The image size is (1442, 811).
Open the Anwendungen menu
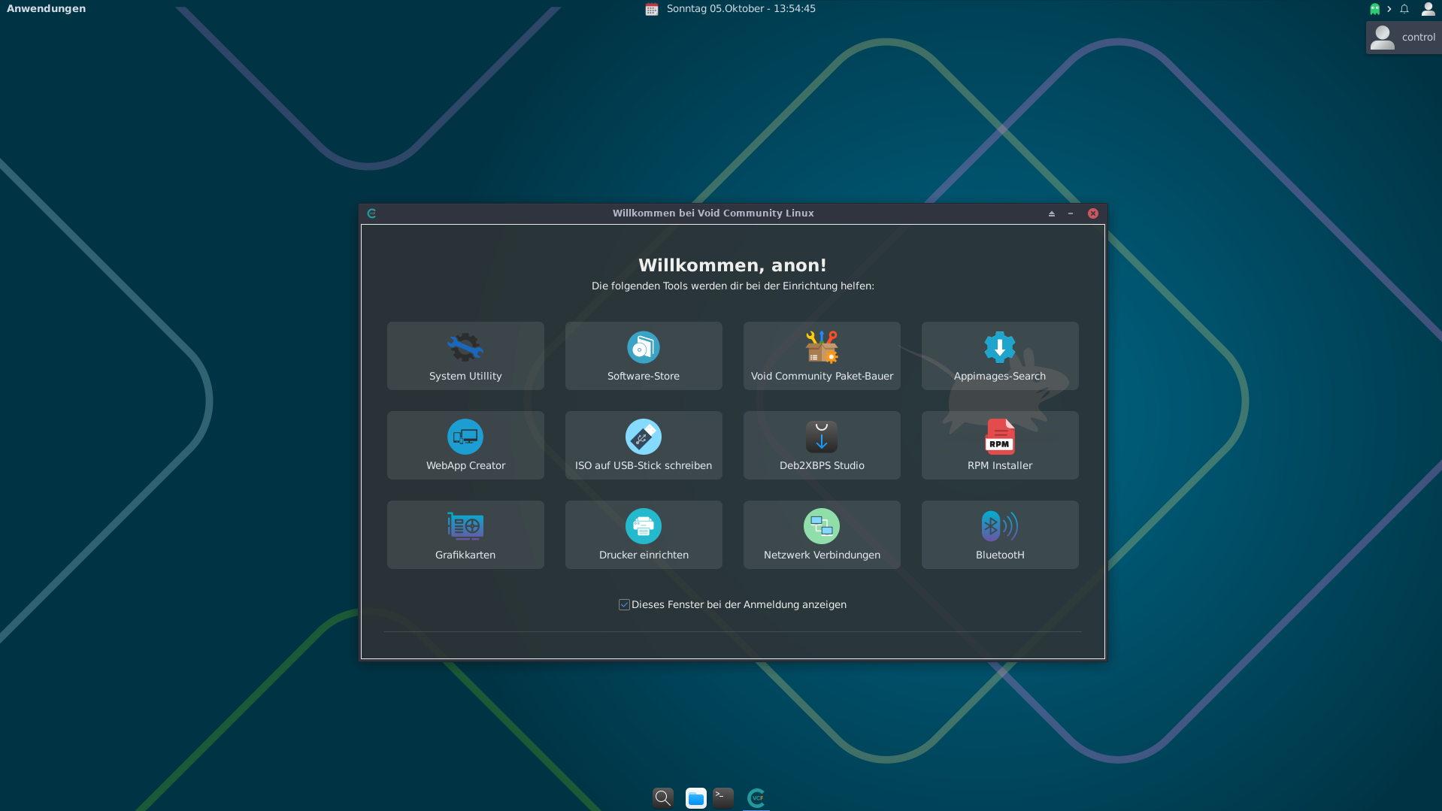tap(46, 9)
